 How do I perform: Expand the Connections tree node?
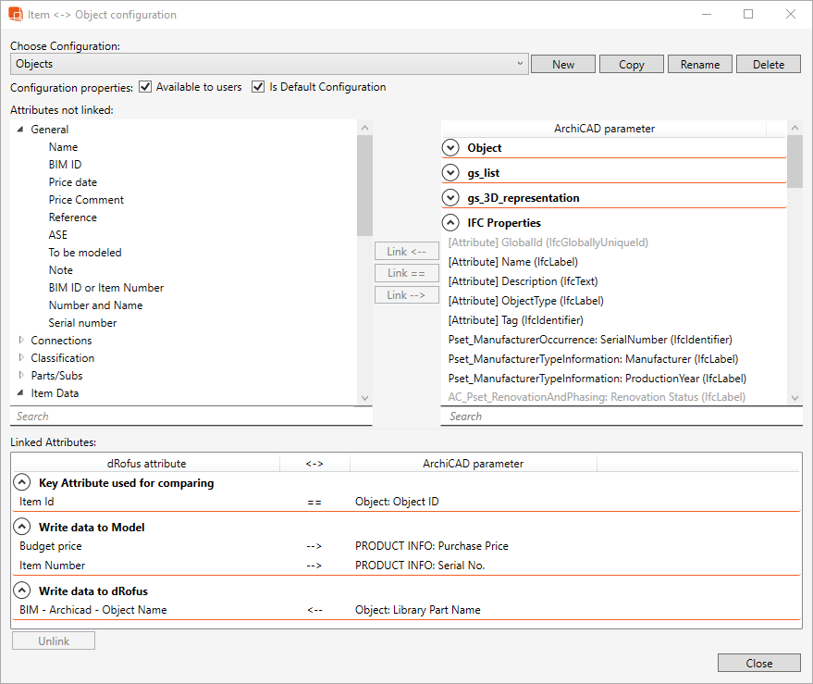(21, 341)
